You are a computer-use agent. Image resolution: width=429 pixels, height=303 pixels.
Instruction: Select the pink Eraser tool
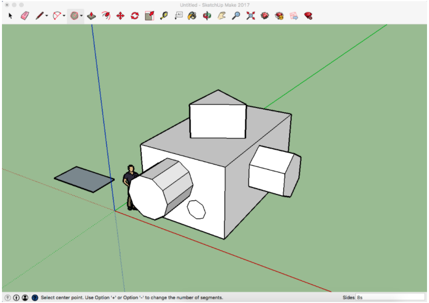tap(25, 16)
